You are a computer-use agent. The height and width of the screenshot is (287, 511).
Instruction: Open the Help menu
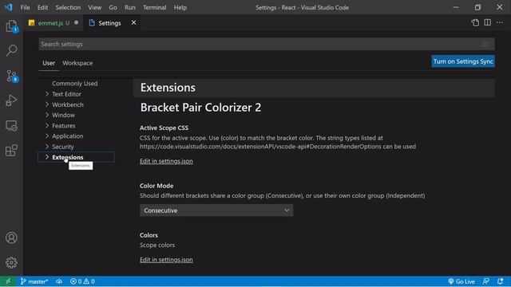point(180,7)
